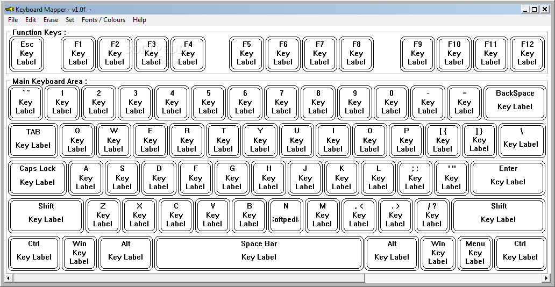This screenshot has height=287, width=555.
Task: Select the Menu key button
Action: point(475,253)
